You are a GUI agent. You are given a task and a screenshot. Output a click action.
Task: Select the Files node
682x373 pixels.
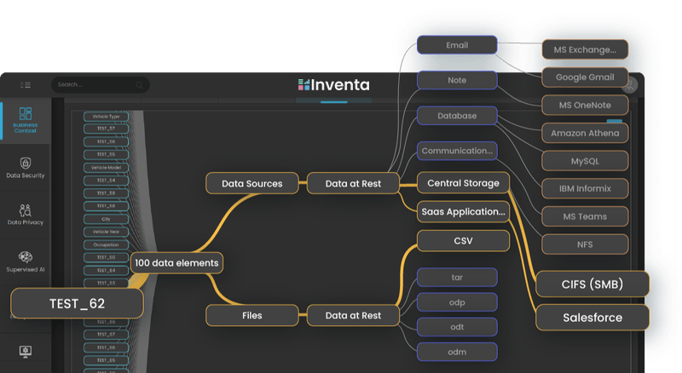click(252, 316)
